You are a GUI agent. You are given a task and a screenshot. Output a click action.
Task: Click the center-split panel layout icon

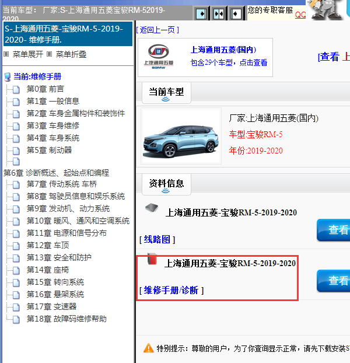pos(219,13)
